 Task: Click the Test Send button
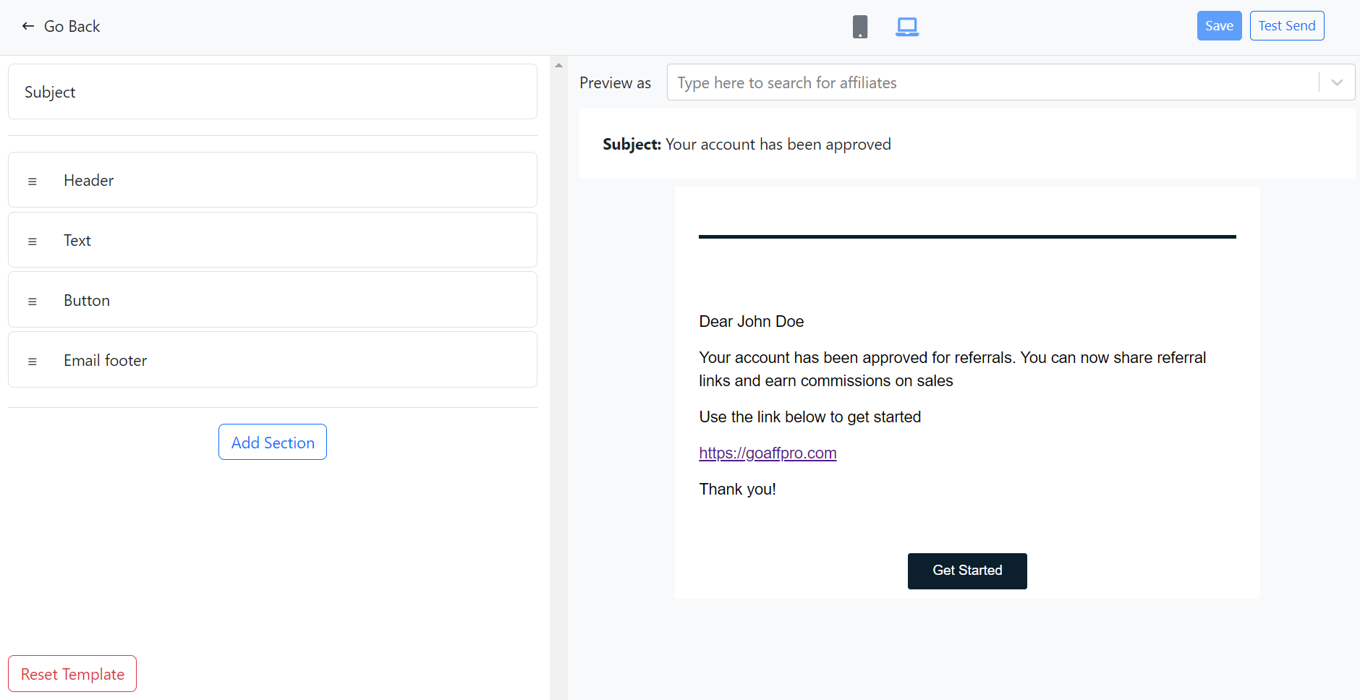click(x=1286, y=26)
